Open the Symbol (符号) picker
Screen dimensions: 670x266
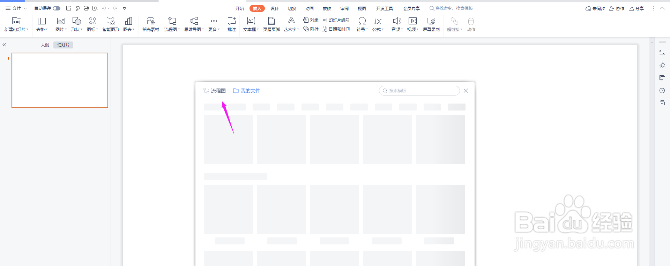click(362, 24)
